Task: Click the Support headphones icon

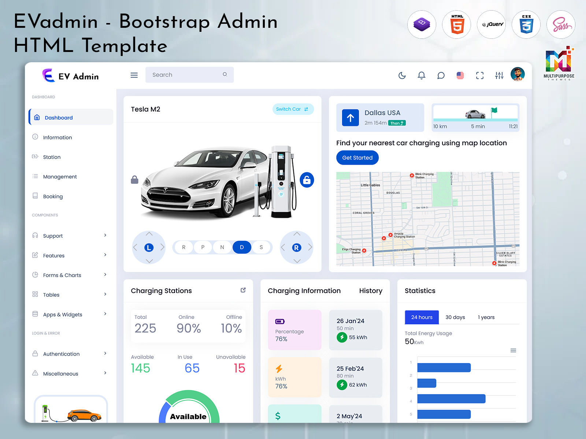Action: pyautogui.click(x=35, y=235)
